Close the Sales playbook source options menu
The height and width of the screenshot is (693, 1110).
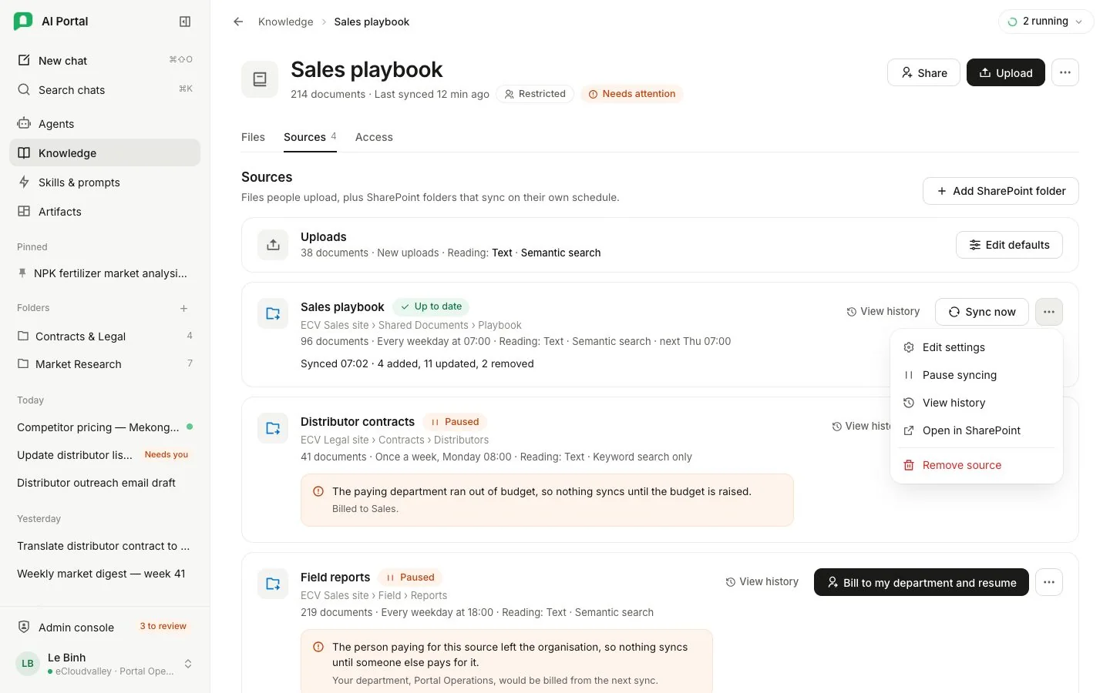coord(1049,312)
